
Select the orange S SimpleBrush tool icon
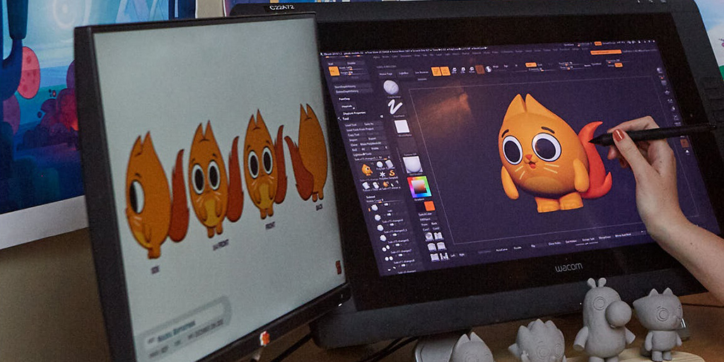pyautogui.click(x=392, y=174)
